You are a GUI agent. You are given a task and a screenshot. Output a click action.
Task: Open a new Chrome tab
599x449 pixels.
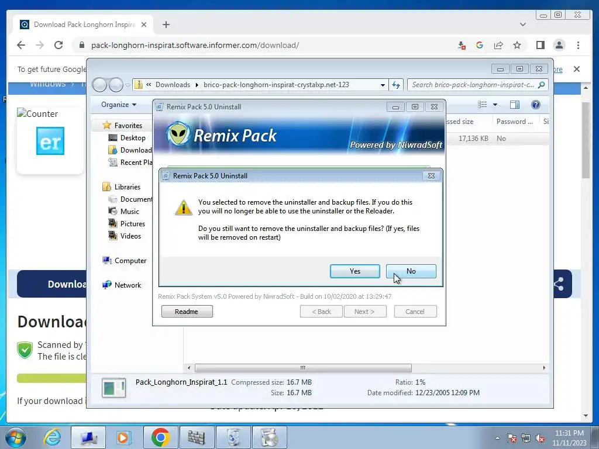click(166, 25)
